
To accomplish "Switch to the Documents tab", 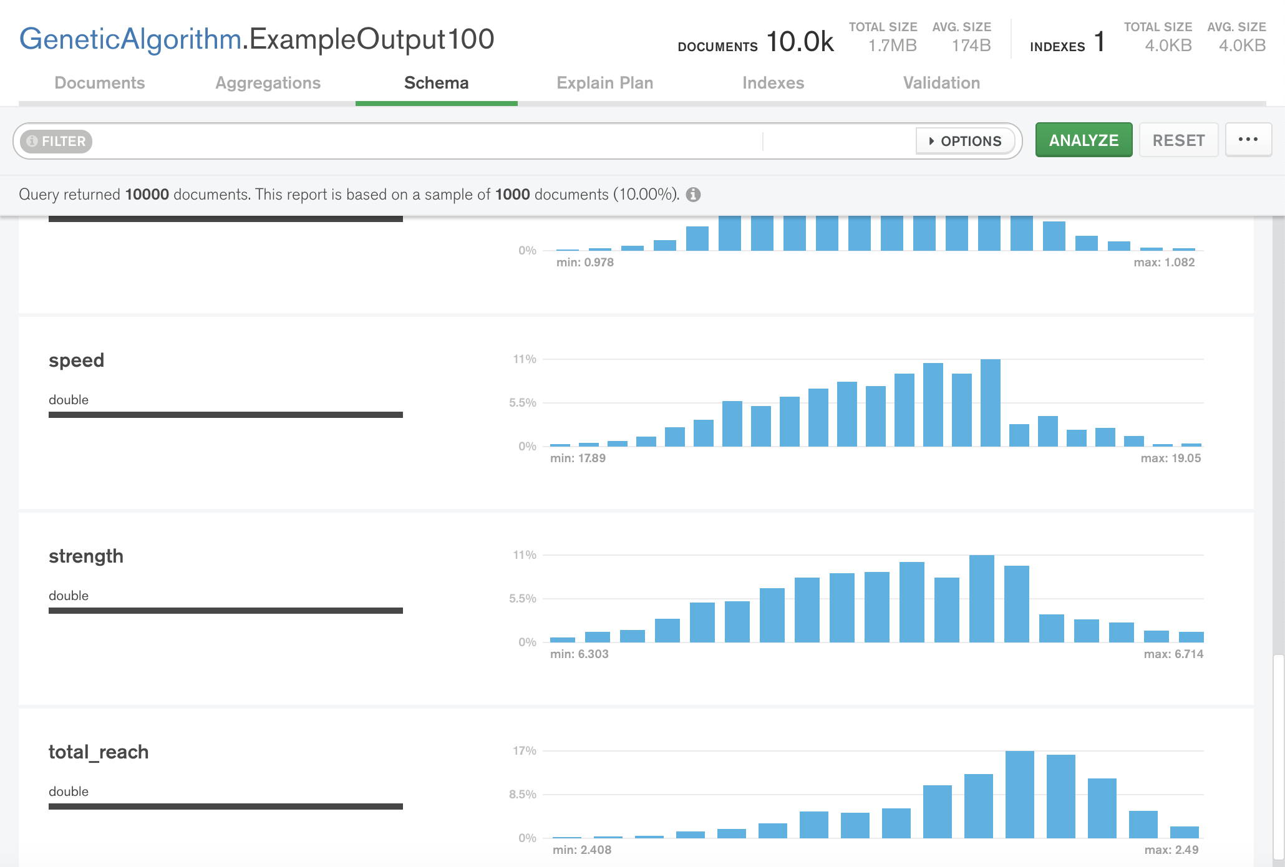I will tap(100, 83).
